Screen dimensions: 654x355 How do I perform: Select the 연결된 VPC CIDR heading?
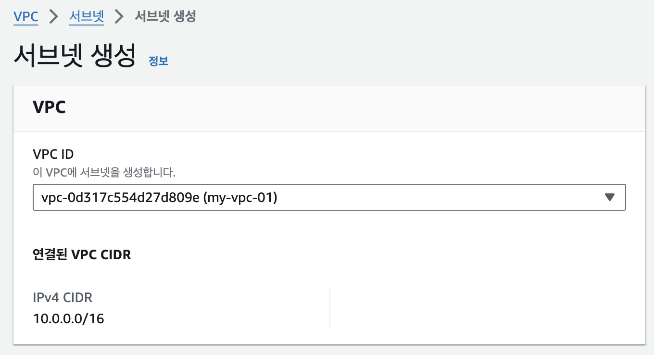81,254
